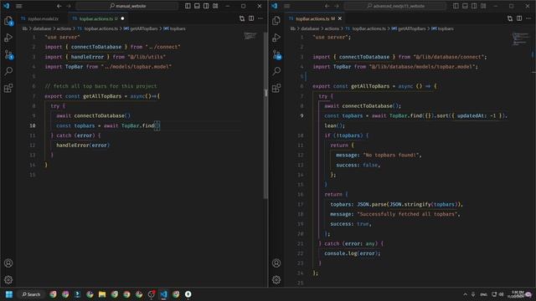Open Extensions view in manual_website window
The width and height of the screenshot is (536, 301).
point(8,88)
